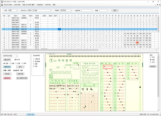This screenshot has height=116, width=161.
Task: Expand the 모의고사 exam selection combo box
Action: (39, 10)
